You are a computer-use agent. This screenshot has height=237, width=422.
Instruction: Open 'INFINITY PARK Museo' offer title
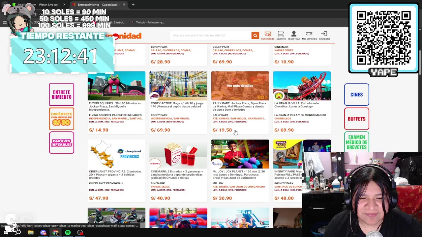[x=288, y=174]
